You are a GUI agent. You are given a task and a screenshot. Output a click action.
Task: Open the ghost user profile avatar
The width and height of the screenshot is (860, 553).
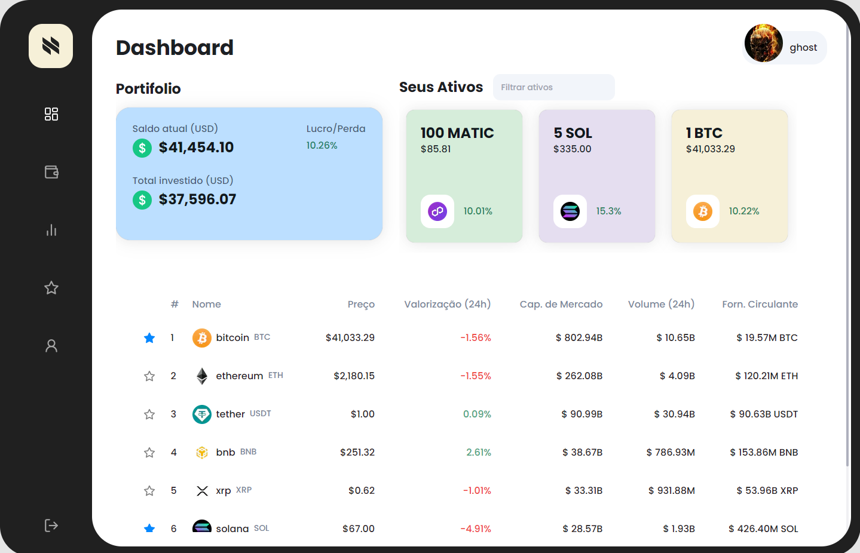click(x=764, y=44)
